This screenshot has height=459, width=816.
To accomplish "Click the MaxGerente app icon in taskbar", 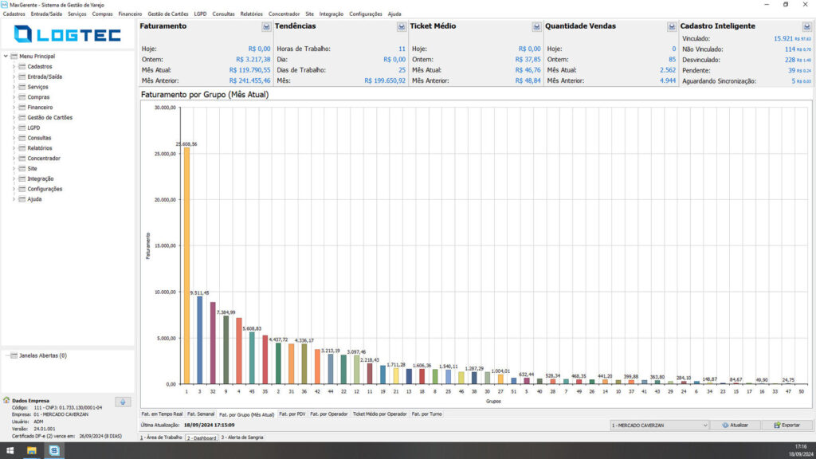I will coord(54,451).
